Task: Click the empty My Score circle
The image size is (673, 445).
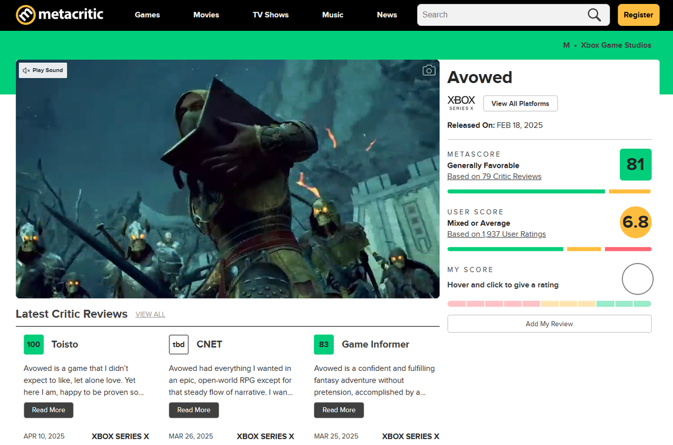Action: [638, 279]
